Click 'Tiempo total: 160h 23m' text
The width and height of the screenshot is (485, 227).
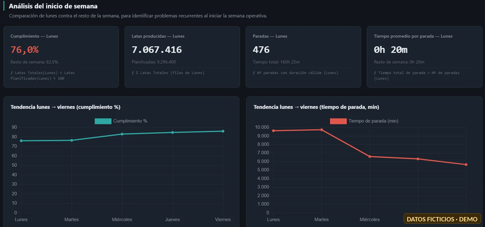(x=276, y=62)
